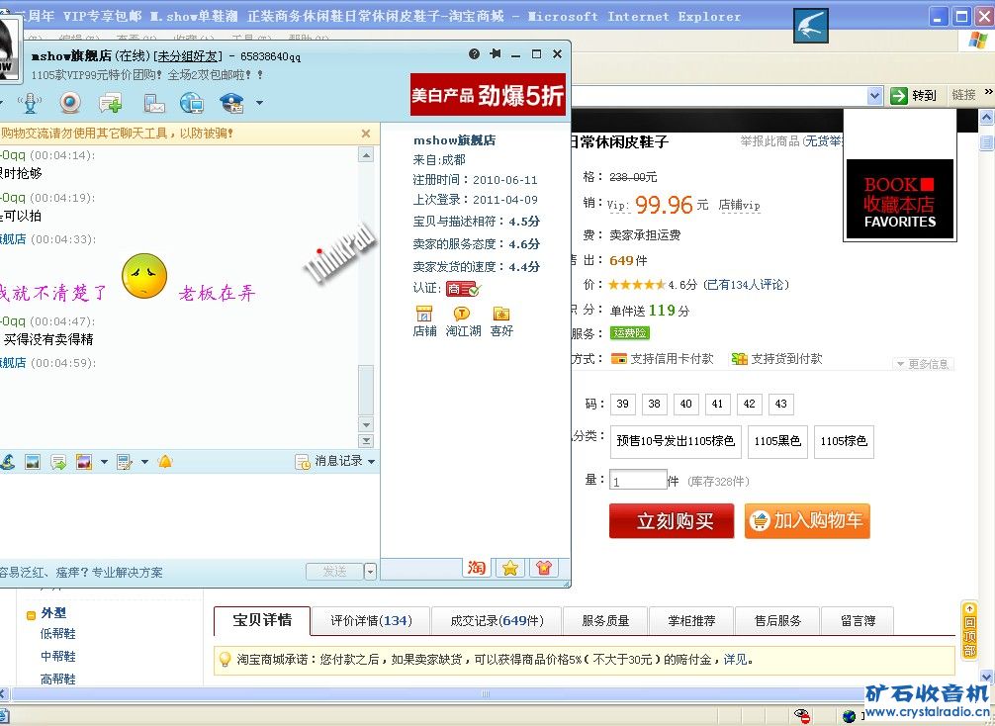Select the plain 1105棕色 color option

tap(844, 442)
